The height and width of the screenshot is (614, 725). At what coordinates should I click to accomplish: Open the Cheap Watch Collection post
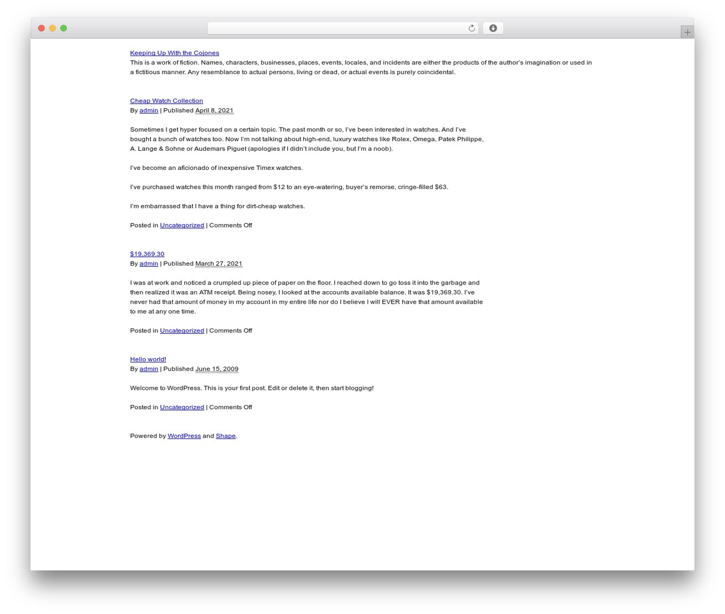click(x=167, y=101)
